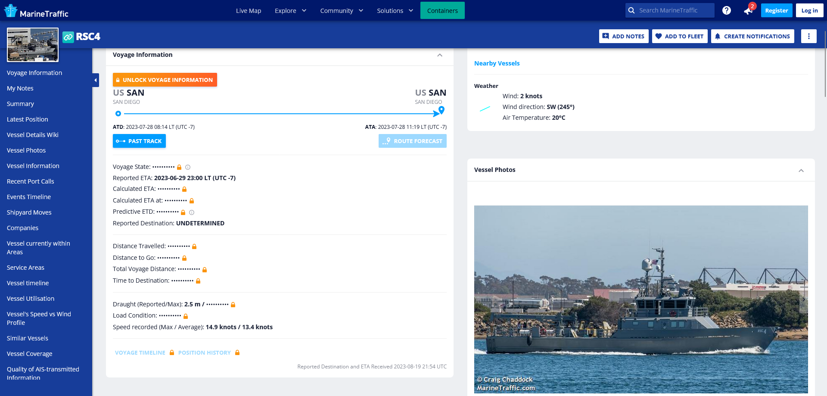Collapse the Voyage Information panel
Screen dimensions: 827x396
click(x=440, y=55)
